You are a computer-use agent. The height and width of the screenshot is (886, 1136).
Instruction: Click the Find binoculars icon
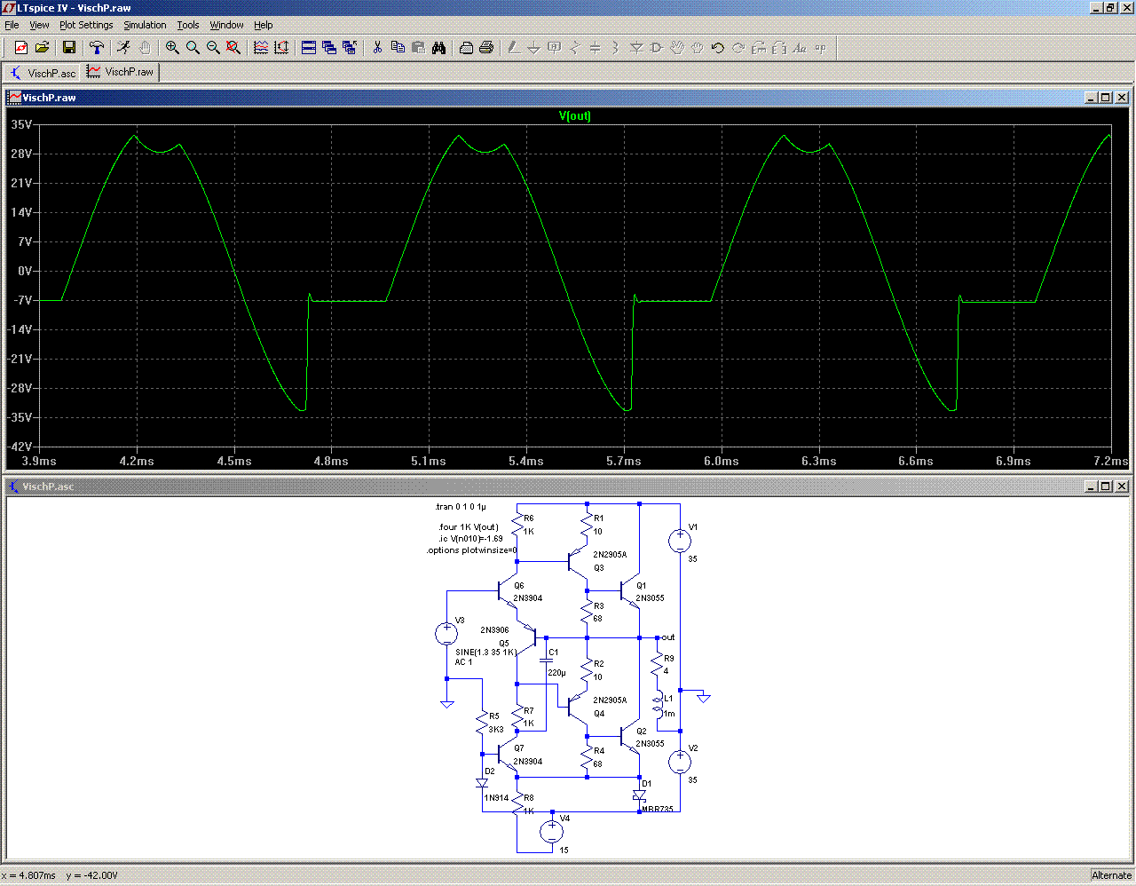[438, 48]
